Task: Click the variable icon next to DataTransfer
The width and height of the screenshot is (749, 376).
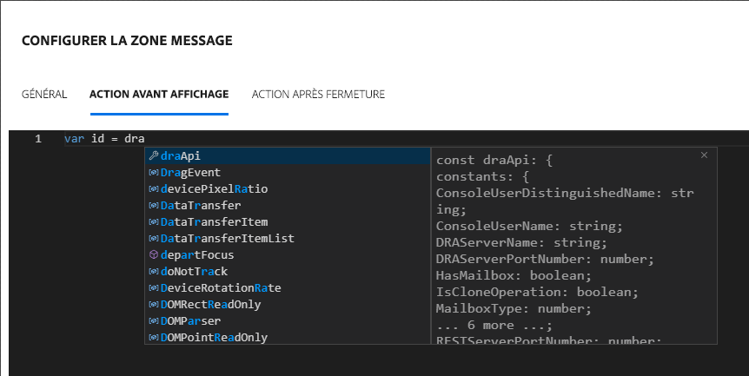Action: (154, 206)
